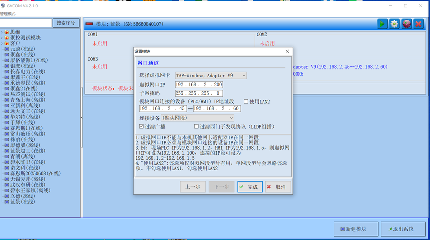430x240 pixels.
Task: Click the 退出系统 button
Action: 403,229
